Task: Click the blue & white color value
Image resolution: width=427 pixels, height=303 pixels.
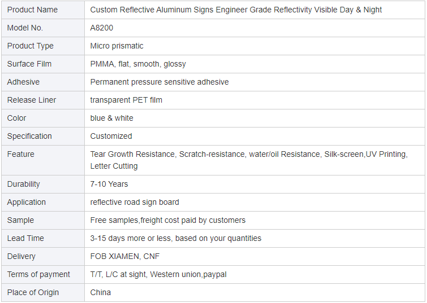Action: coord(112,118)
